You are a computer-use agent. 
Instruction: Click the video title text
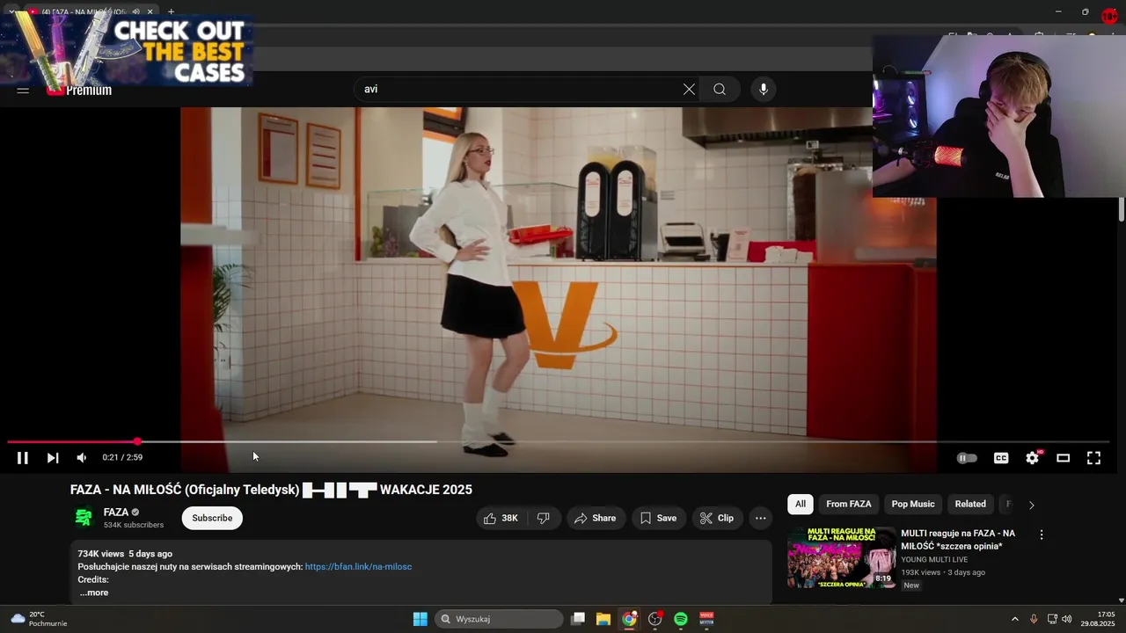[x=271, y=490]
